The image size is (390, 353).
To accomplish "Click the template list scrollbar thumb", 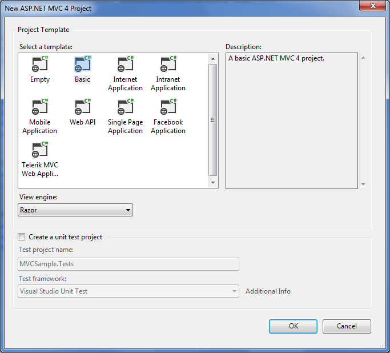I will point(212,120).
